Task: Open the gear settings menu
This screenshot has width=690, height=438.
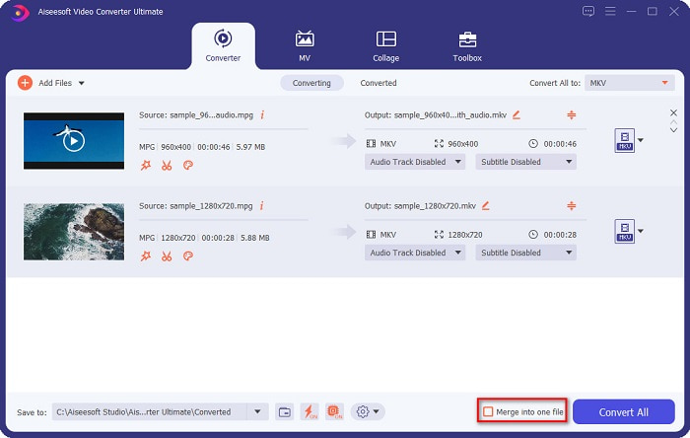Action: point(368,412)
